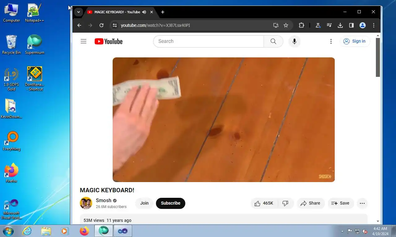Select Microsoft Visual Studio desktop shortcut
The height and width of the screenshot is (237, 396).
tap(11, 209)
